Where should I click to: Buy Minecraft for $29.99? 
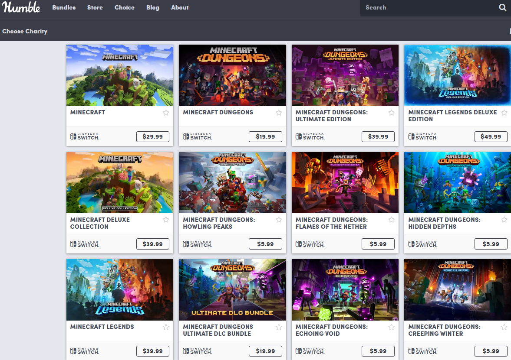[152, 136]
